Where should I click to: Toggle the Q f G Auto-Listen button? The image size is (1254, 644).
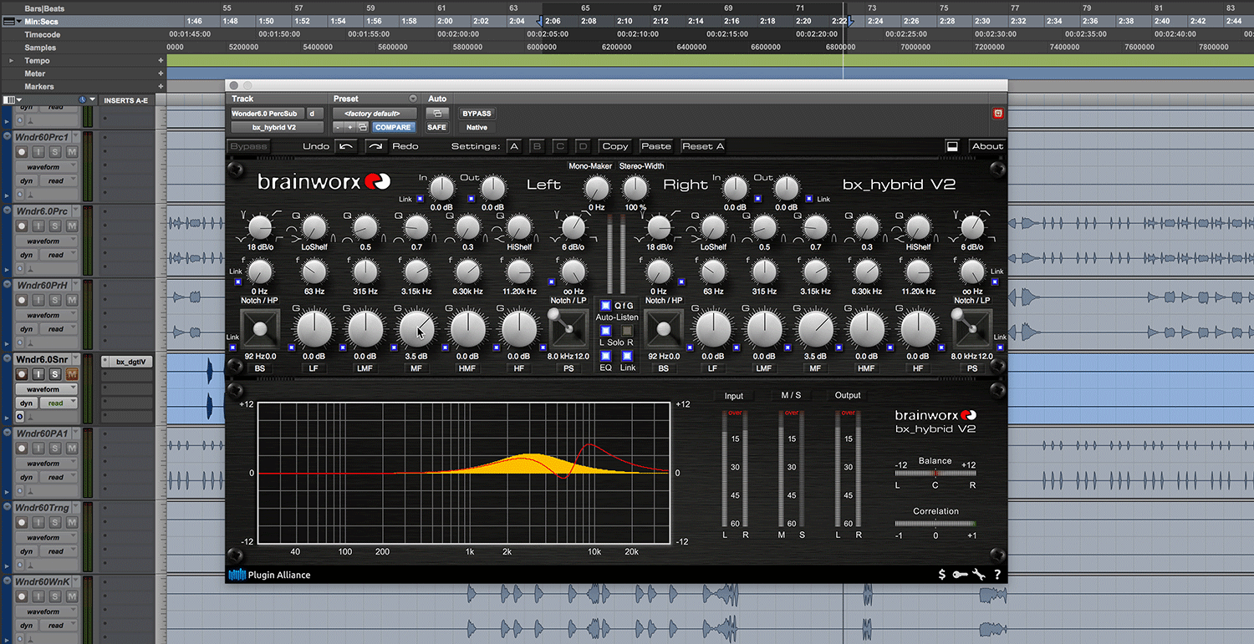tap(606, 306)
